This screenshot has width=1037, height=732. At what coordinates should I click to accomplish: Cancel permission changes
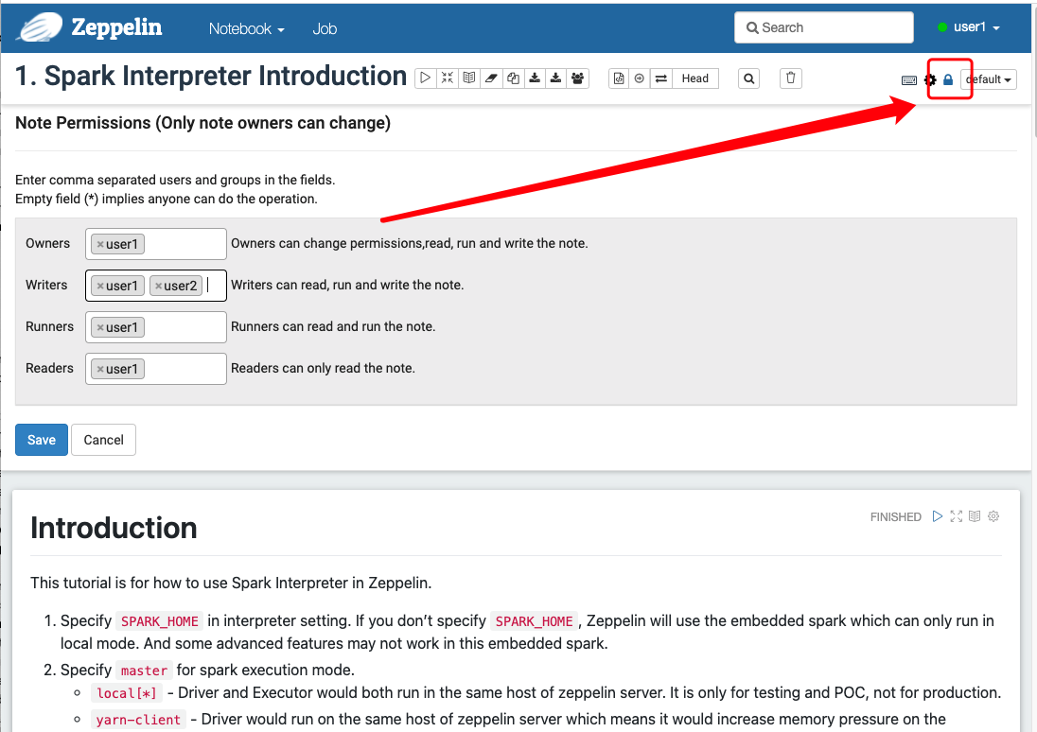coord(103,440)
